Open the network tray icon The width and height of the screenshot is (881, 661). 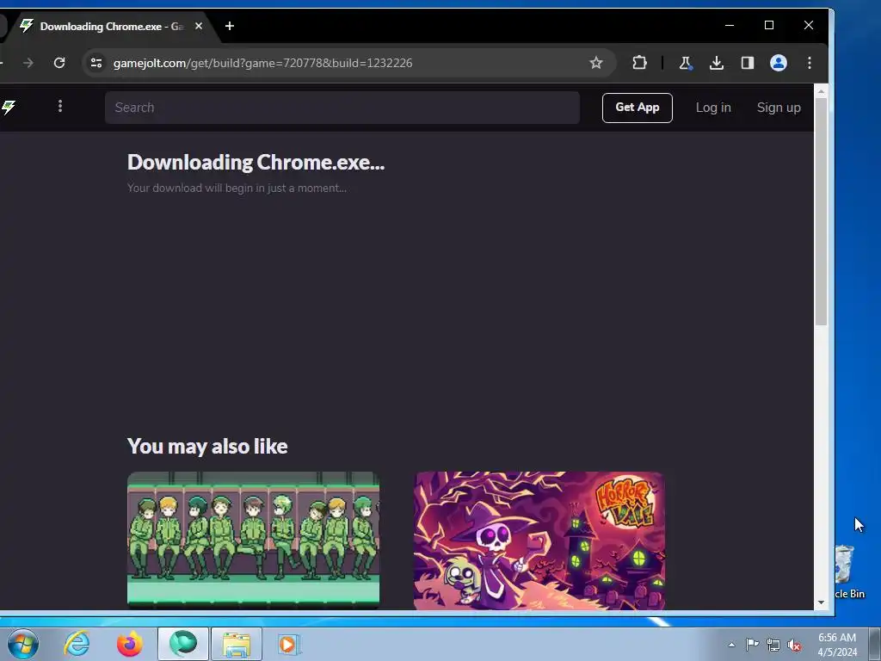pos(773,645)
